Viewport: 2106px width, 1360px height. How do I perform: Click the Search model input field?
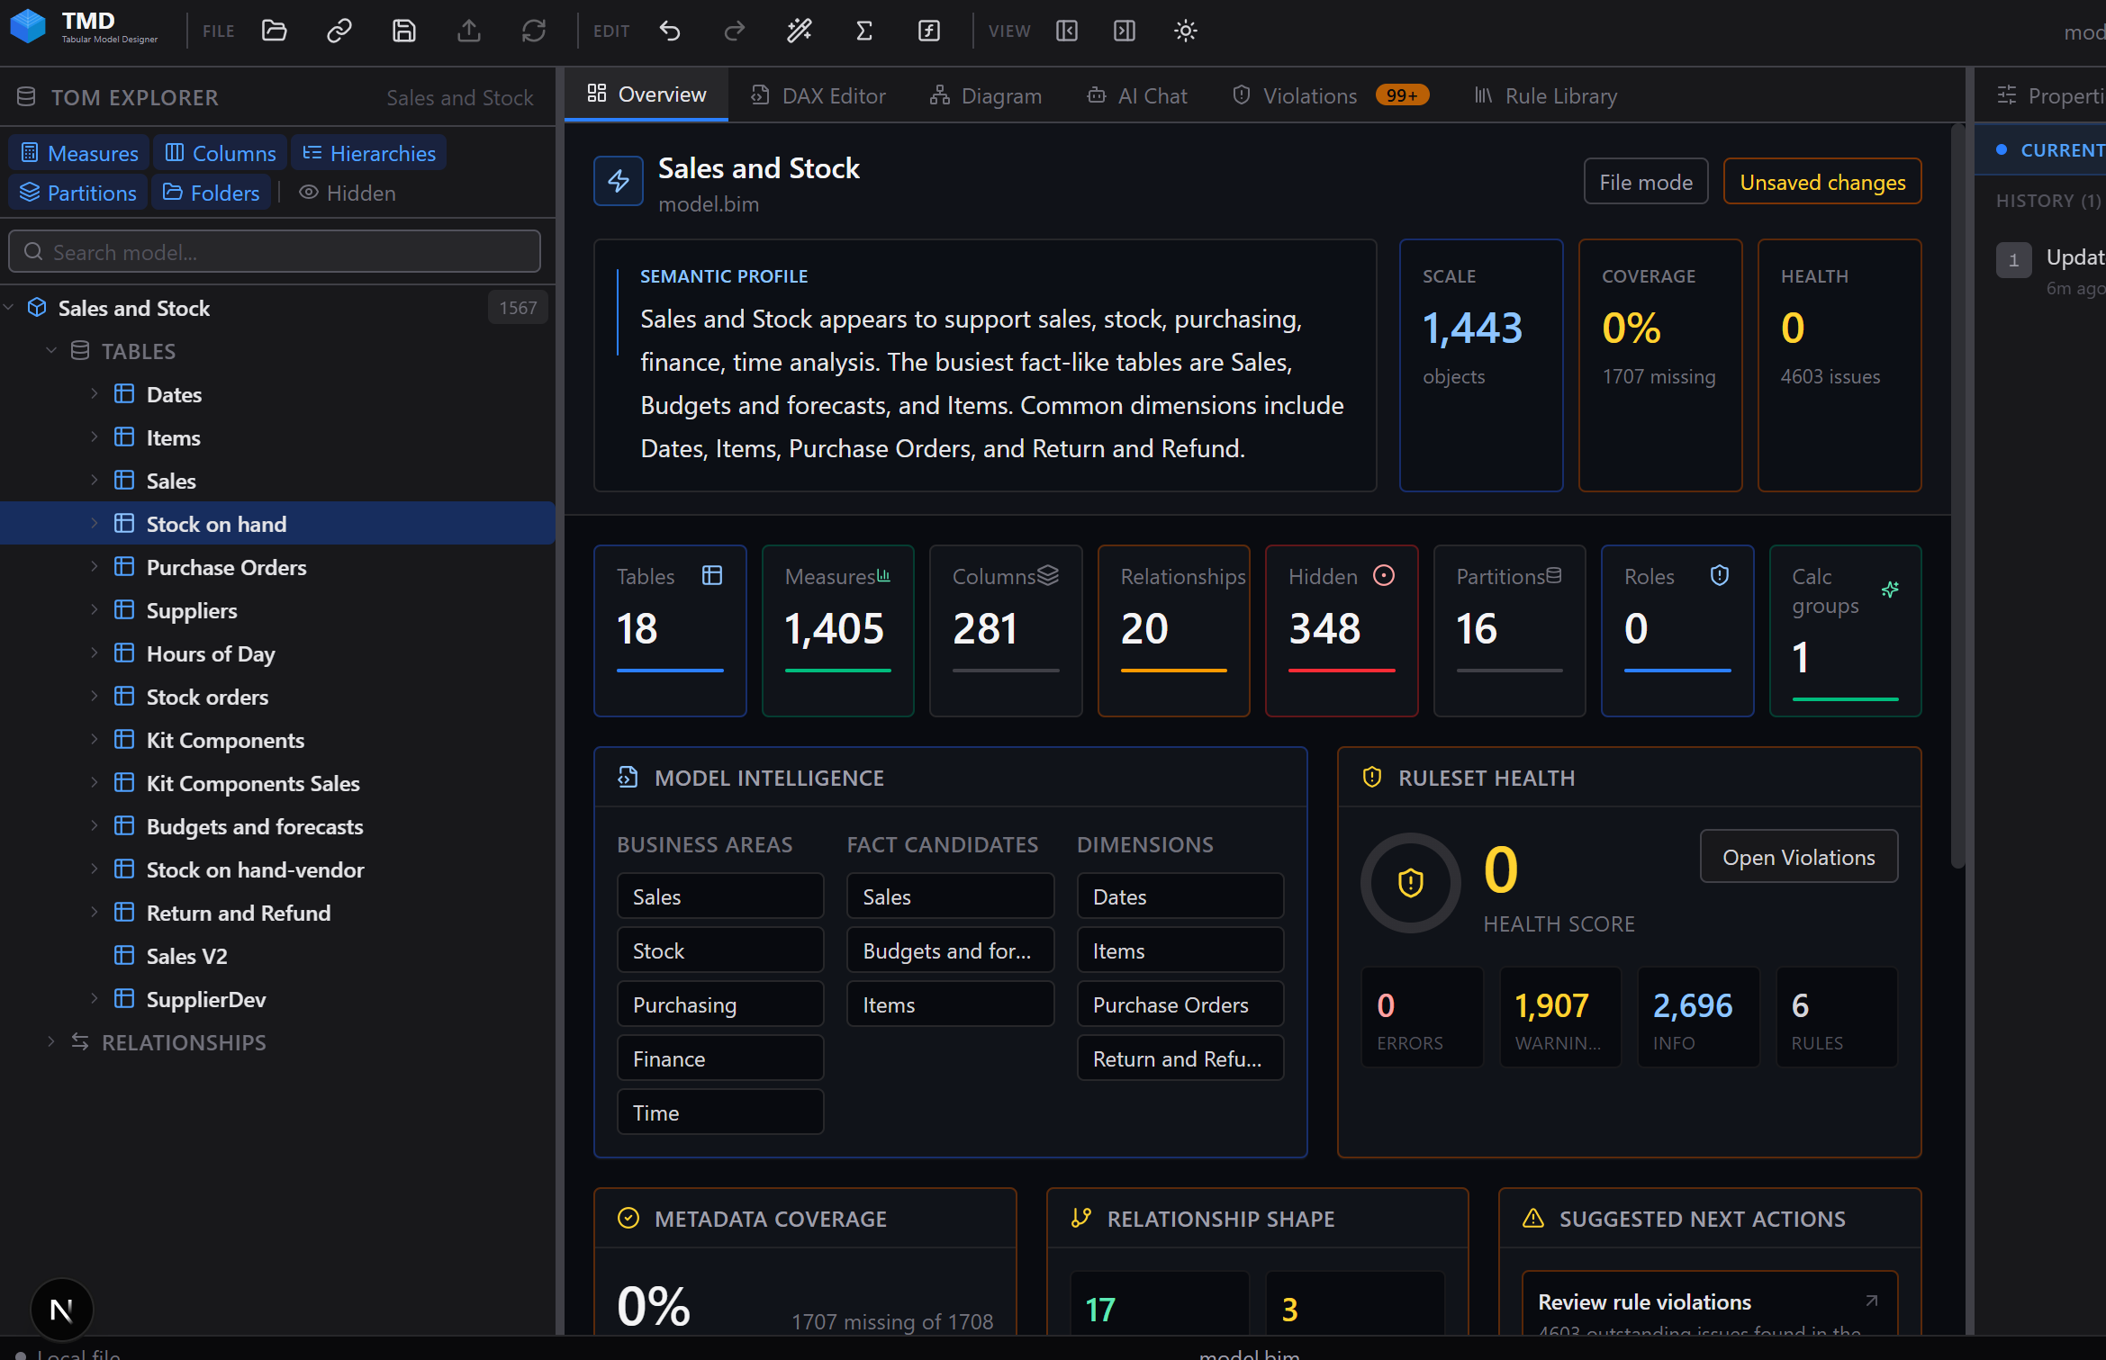pos(275,251)
